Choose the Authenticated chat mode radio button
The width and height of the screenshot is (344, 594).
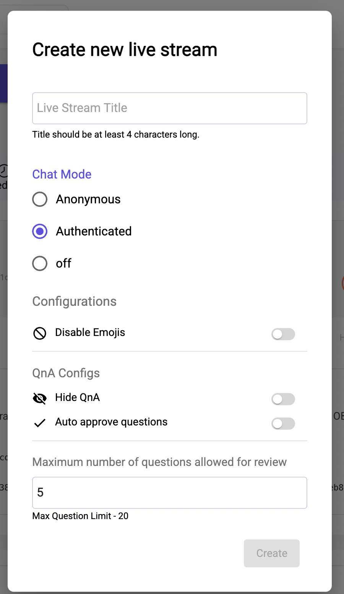point(40,231)
